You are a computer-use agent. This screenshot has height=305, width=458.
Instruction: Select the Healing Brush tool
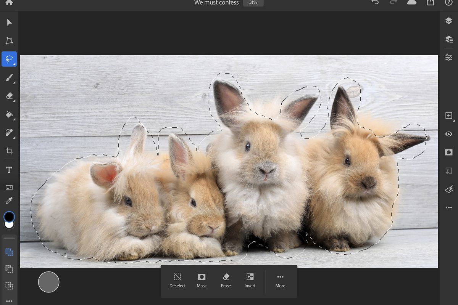point(9,133)
